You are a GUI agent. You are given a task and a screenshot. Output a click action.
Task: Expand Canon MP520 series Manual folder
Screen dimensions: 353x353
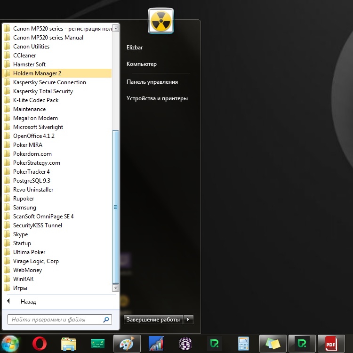pos(57,37)
